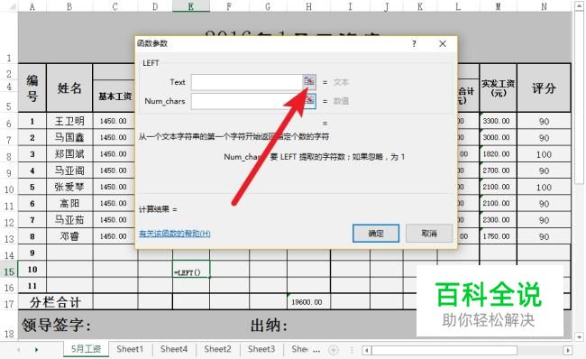This screenshot has width=586, height=359.
Task: Cancel with the 取消 button
Action: click(x=429, y=234)
